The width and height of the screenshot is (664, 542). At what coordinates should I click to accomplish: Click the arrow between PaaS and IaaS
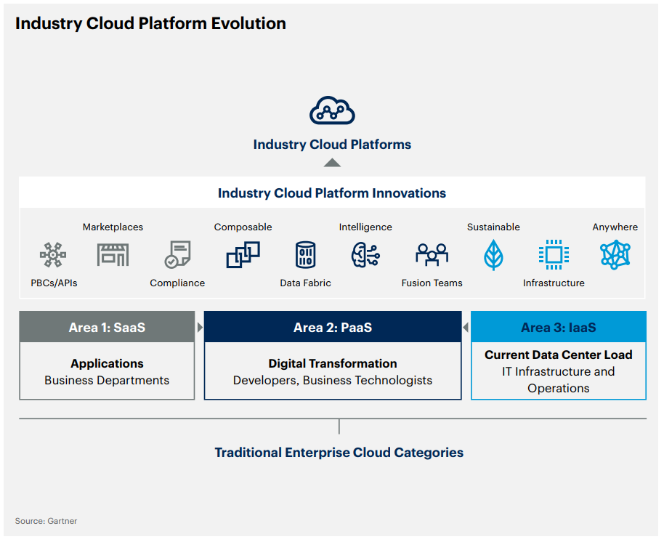(x=466, y=328)
